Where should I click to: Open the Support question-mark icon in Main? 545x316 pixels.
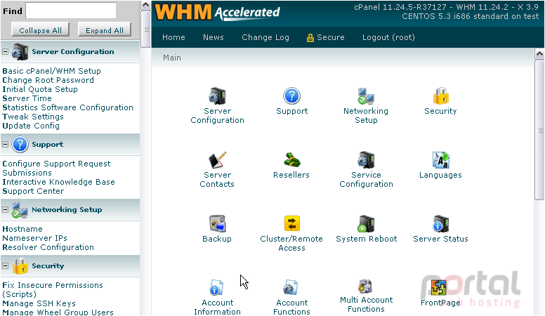pos(291,96)
